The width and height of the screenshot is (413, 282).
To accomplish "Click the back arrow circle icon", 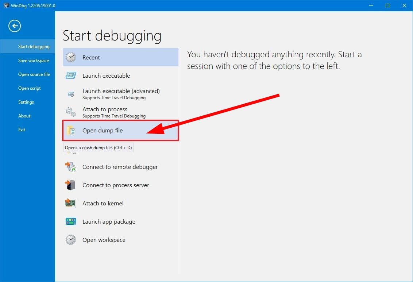I will tap(15, 26).
